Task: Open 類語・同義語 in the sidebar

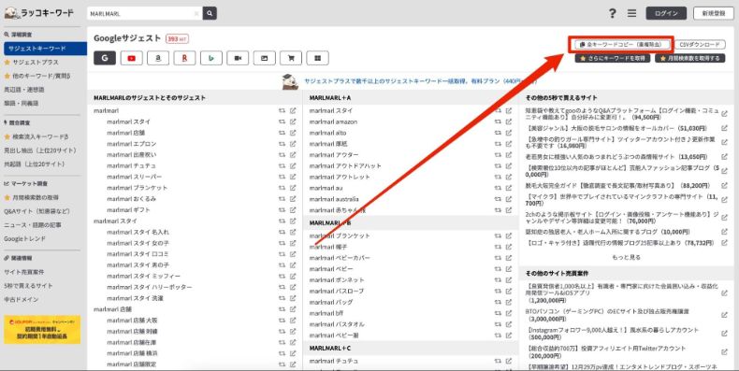Action: pyautogui.click(x=22, y=103)
